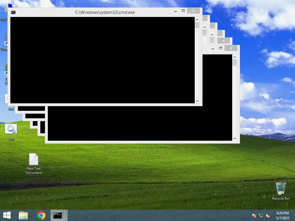The height and width of the screenshot is (221, 295).
Task: Click the network tray icon
Action: pyautogui.click(x=261, y=216)
